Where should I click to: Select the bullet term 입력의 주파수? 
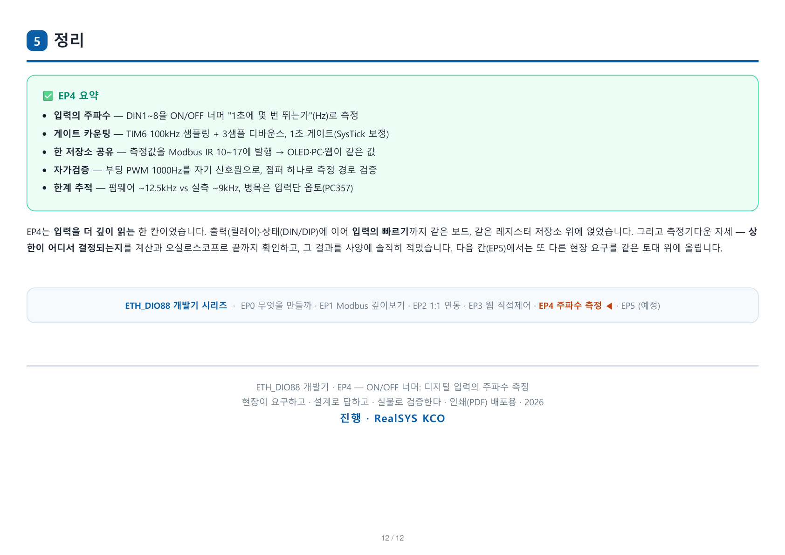[82, 115]
